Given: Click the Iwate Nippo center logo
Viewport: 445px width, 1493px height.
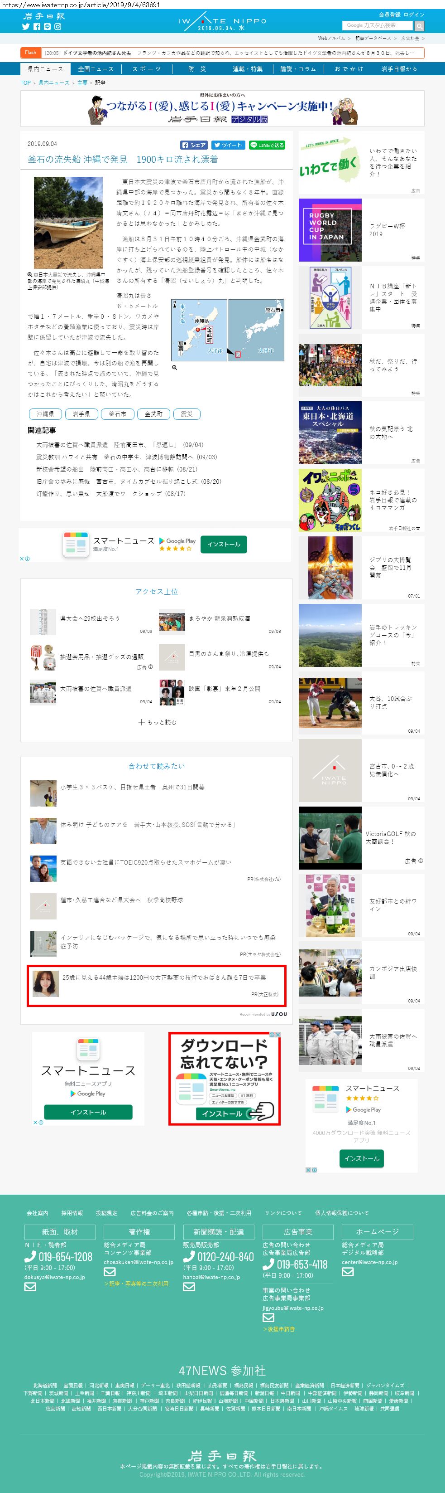Looking at the screenshot, I should pyautogui.click(x=222, y=21).
